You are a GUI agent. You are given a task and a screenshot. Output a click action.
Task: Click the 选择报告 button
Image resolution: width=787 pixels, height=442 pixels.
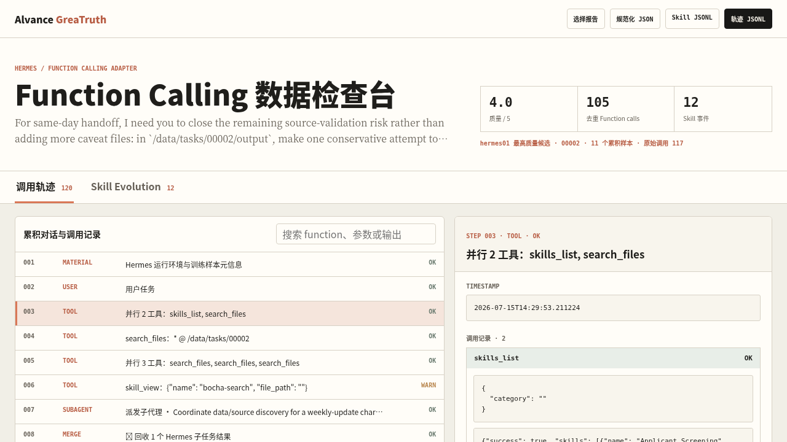[x=585, y=19]
